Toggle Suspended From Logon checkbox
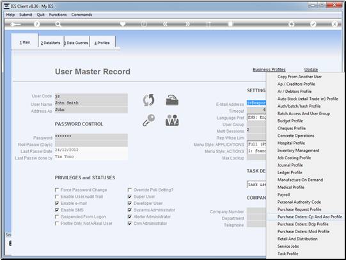This screenshot has height=260, width=346. [57, 216]
